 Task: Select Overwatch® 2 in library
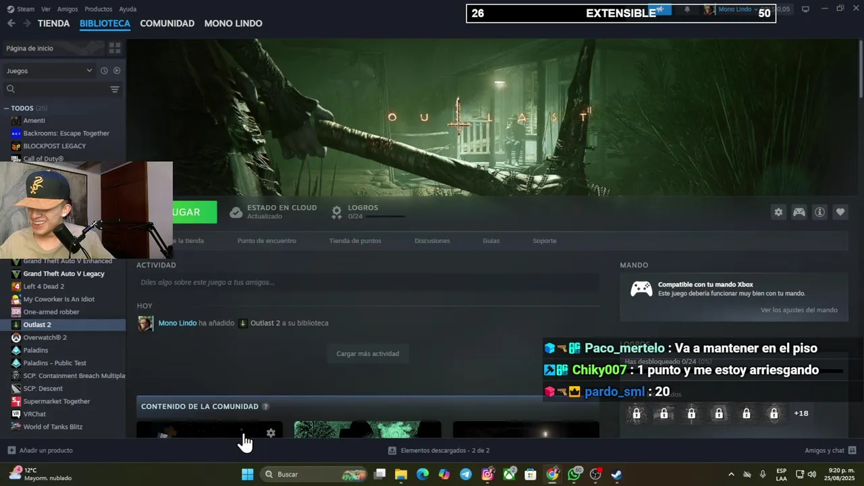point(45,337)
